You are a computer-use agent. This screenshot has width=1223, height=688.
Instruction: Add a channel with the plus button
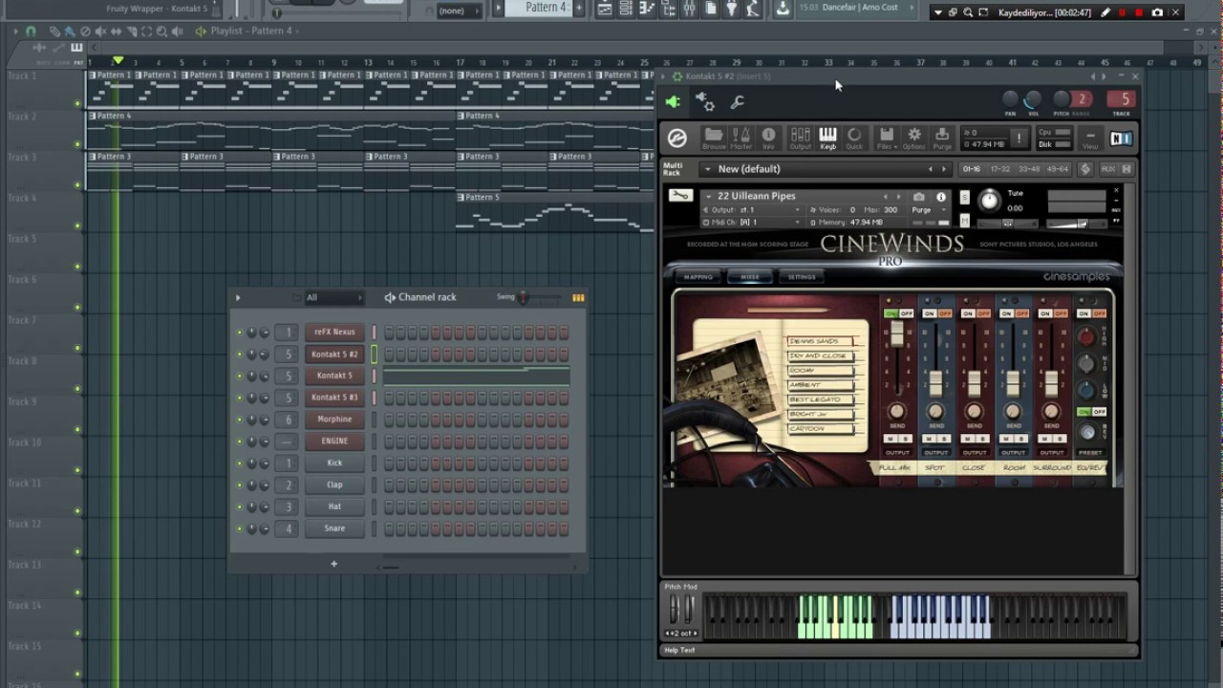coord(333,564)
